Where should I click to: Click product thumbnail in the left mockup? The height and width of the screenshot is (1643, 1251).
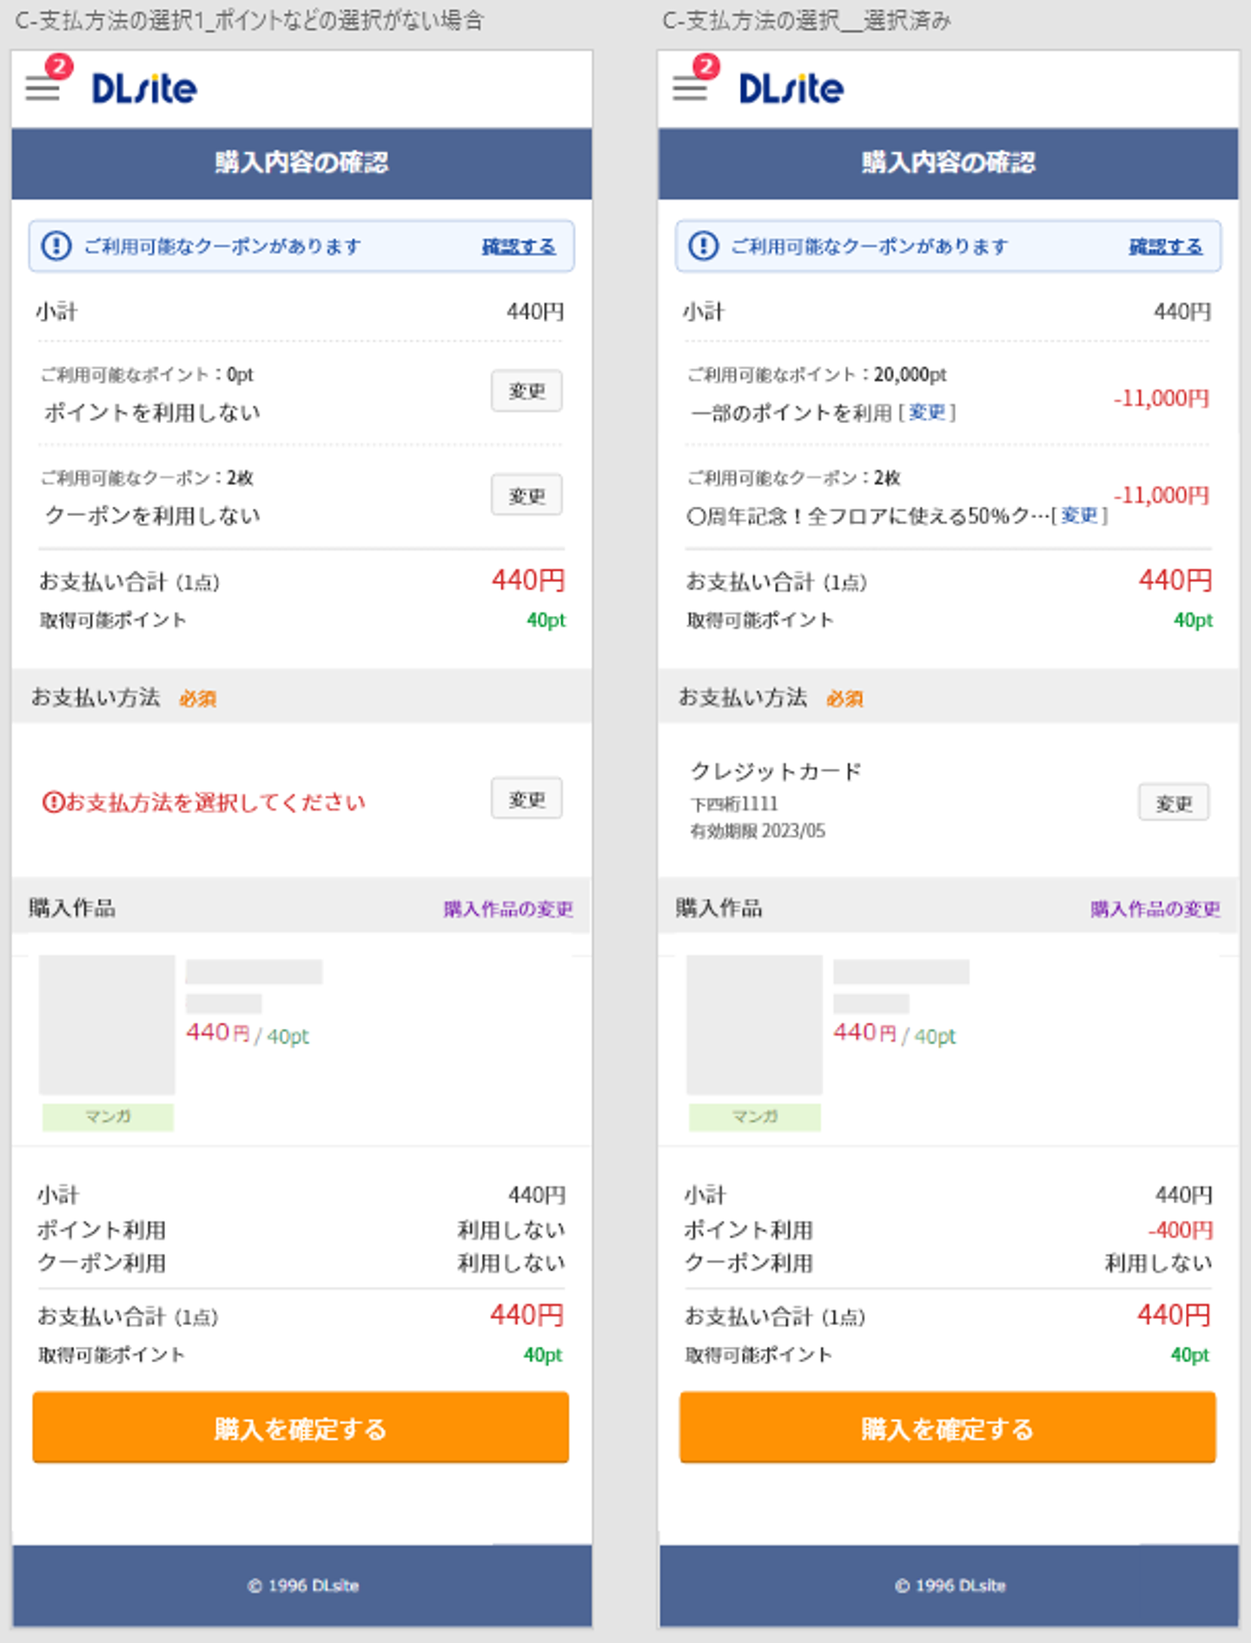click(107, 1024)
